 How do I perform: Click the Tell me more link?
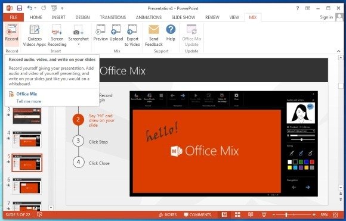click(x=29, y=101)
